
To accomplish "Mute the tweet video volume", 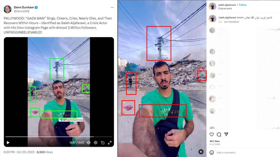I will click(89, 143).
